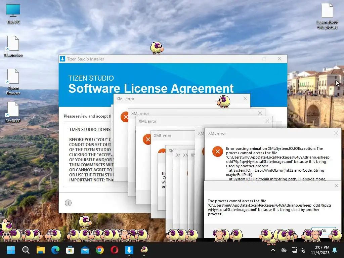Click the muted volume icon in the tray
344x258 pixels.
pyautogui.click(x=303, y=250)
